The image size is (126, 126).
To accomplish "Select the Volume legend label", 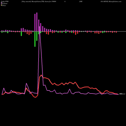I will pyautogui.click(x=5, y=4).
